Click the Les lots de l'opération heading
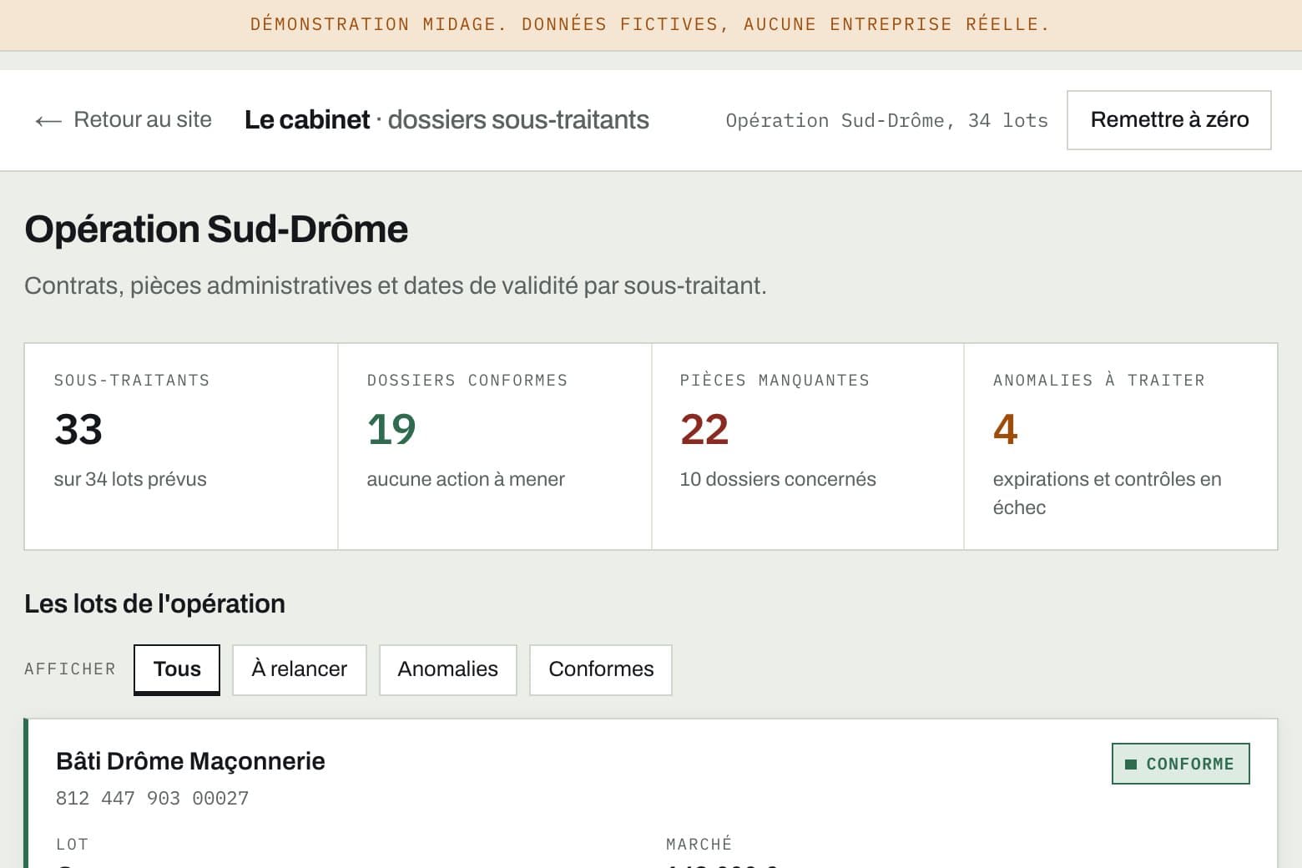This screenshot has height=868, width=1302. 154,604
